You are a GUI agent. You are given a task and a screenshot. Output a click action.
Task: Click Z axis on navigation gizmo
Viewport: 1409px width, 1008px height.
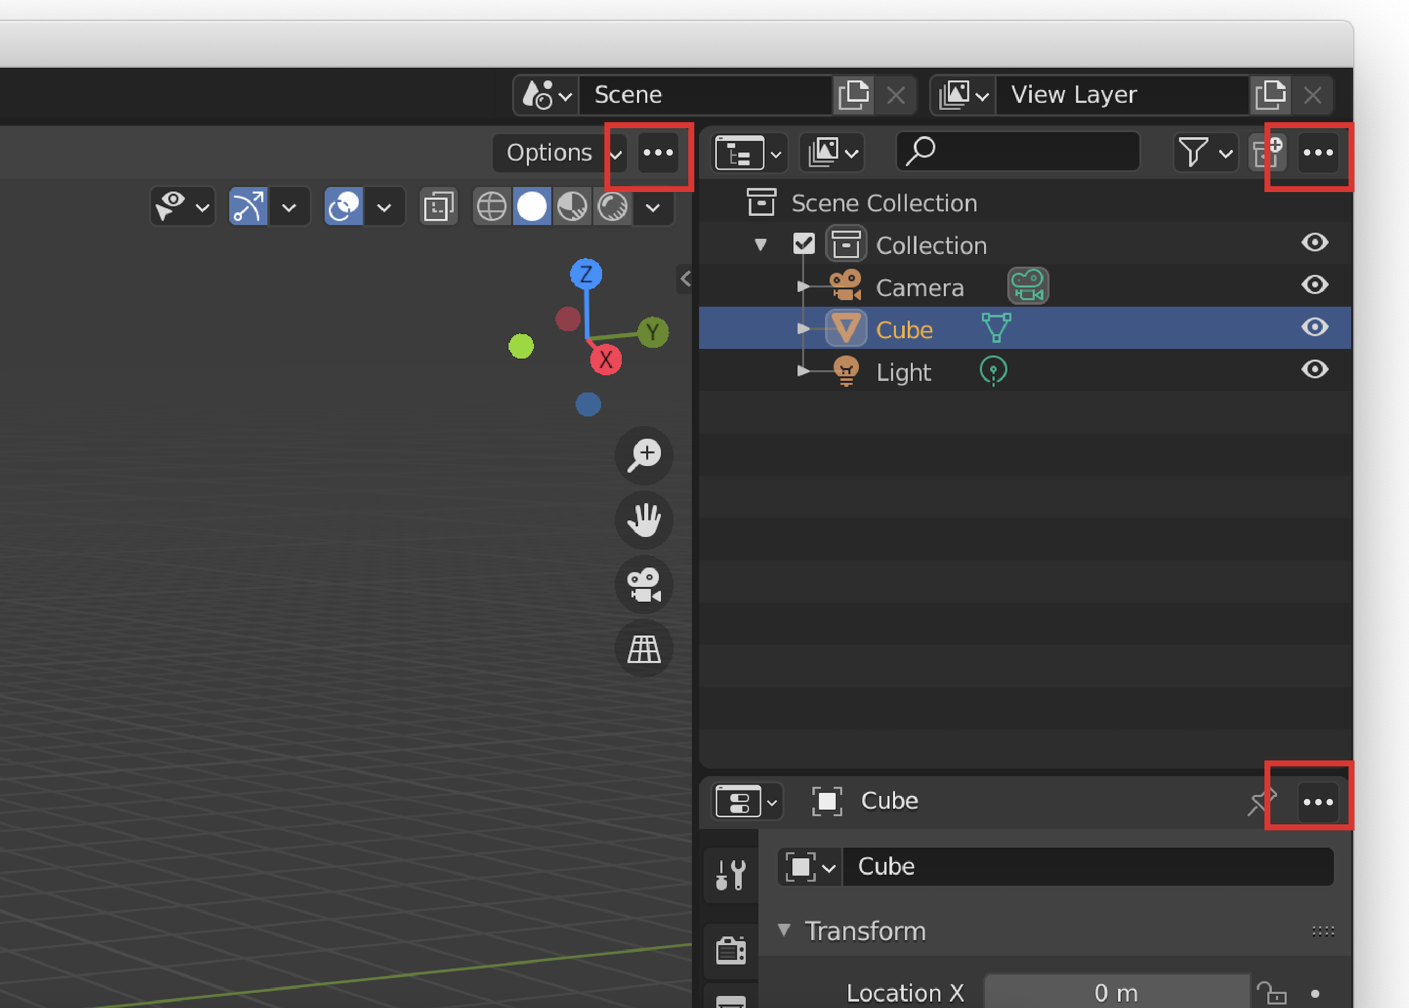tap(586, 274)
